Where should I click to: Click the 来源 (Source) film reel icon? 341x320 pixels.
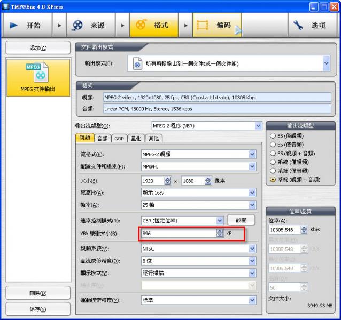point(78,25)
